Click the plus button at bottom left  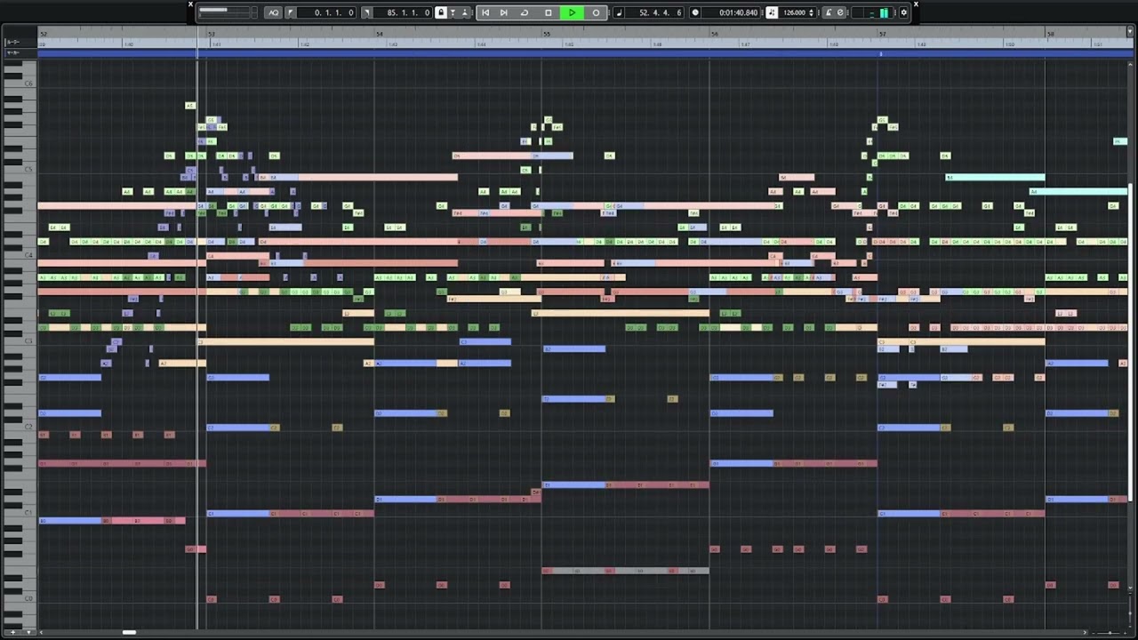click(x=12, y=632)
